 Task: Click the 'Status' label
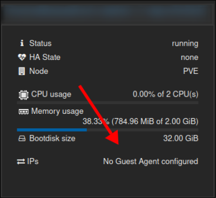click(40, 43)
